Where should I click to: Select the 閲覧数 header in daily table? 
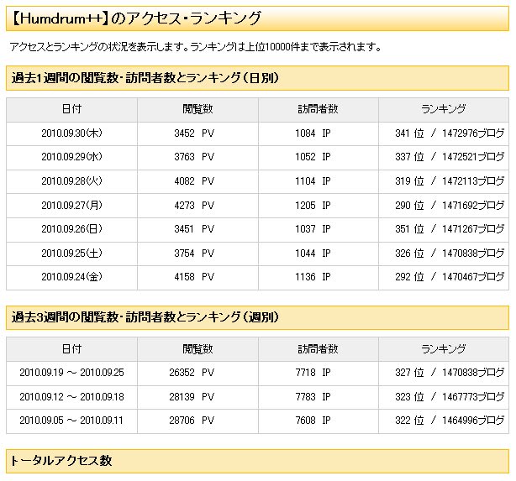197,109
